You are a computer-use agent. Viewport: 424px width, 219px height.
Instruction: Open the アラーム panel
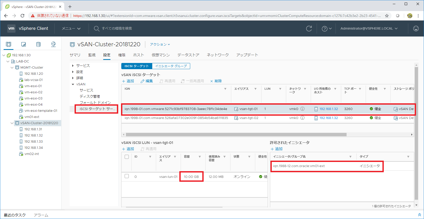pos(41,215)
